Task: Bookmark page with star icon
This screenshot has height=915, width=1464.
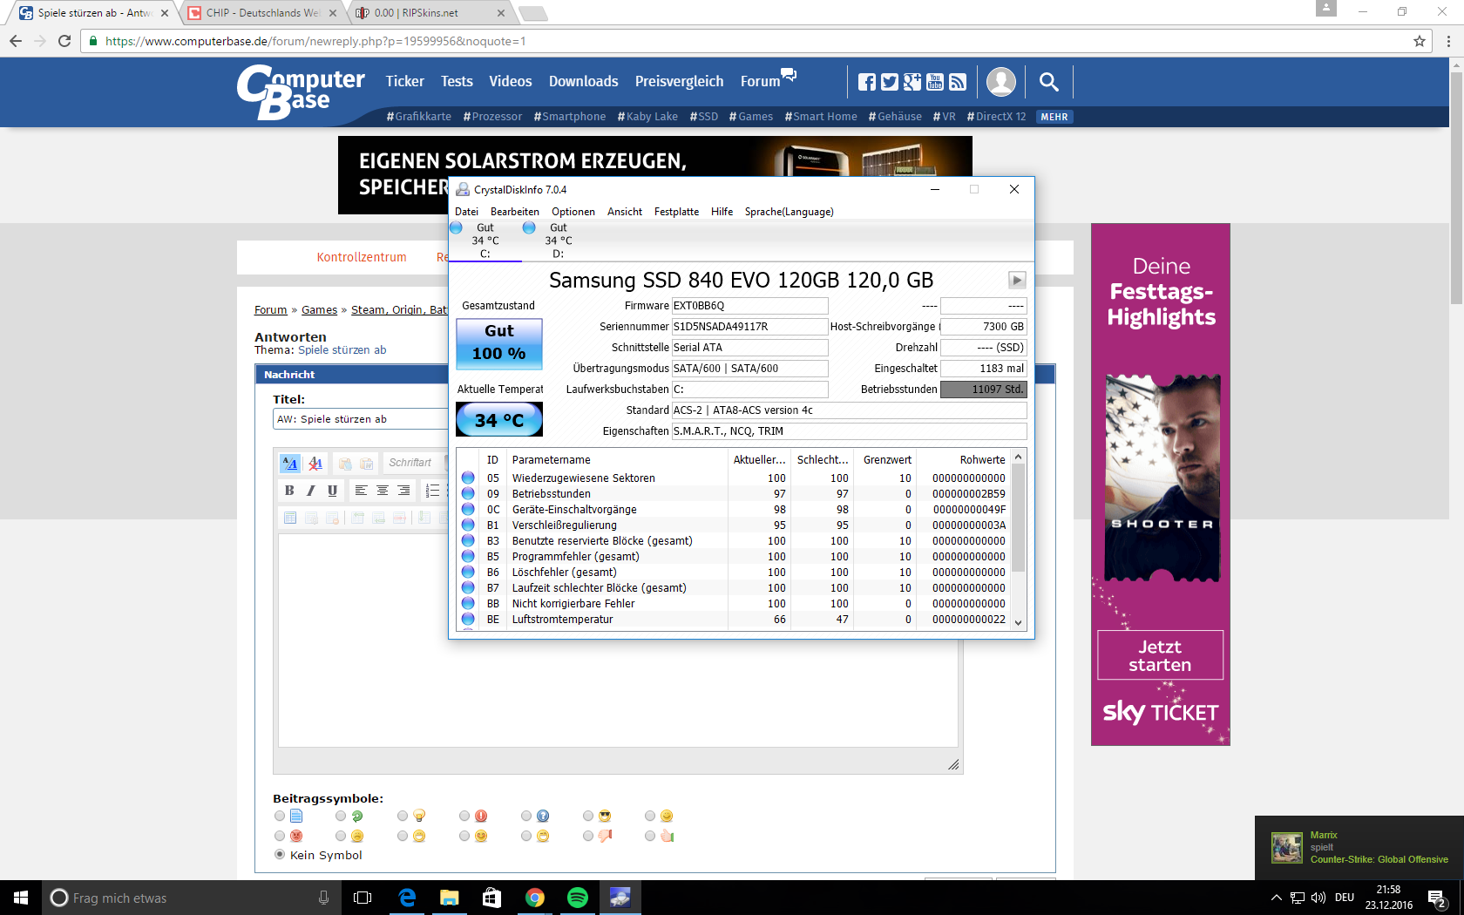Action: 1420,41
